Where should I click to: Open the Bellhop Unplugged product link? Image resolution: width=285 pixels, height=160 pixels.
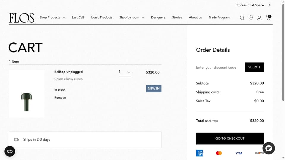[x=68, y=72]
